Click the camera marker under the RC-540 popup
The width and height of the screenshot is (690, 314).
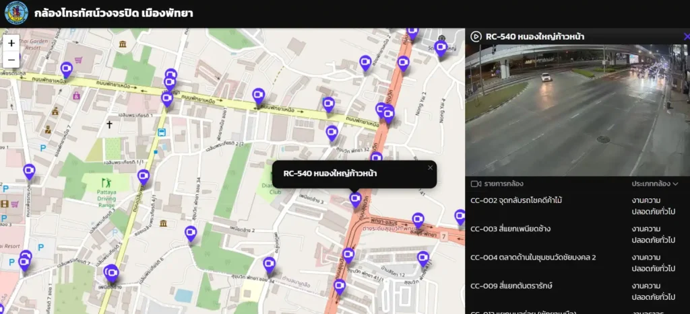click(356, 200)
